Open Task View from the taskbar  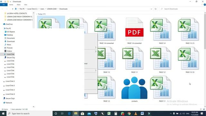(x=62, y=113)
